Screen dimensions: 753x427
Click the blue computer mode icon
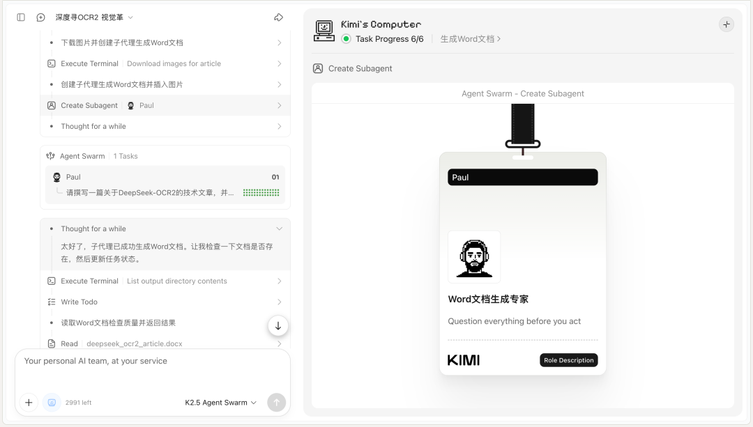tap(52, 403)
